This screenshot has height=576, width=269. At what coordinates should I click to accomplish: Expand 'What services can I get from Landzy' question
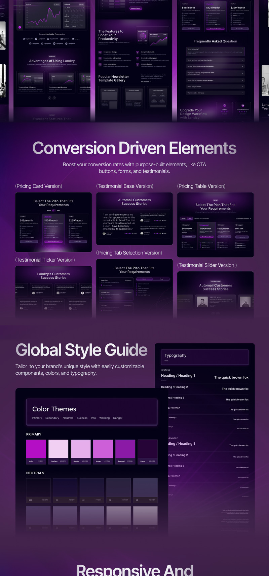click(242, 60)
